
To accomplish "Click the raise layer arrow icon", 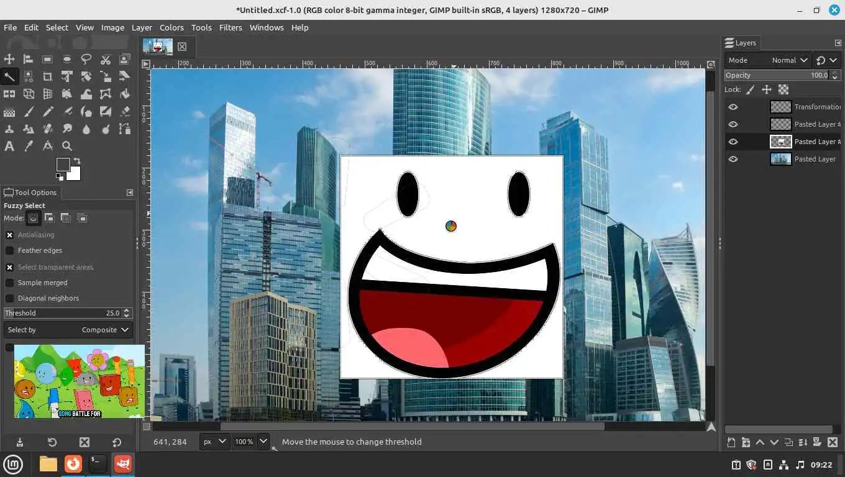I will tap(760, 442).
